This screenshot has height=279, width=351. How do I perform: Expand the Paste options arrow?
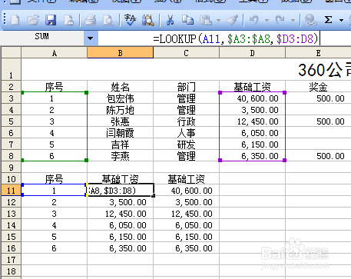pyautogui.click(x=218, y=20)
